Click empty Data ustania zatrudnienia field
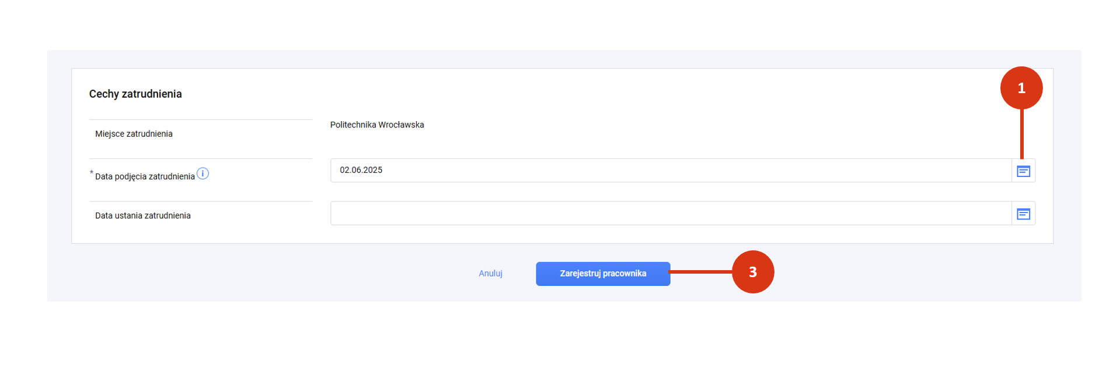Screen dimensions: 1120x386 (671, 214)
